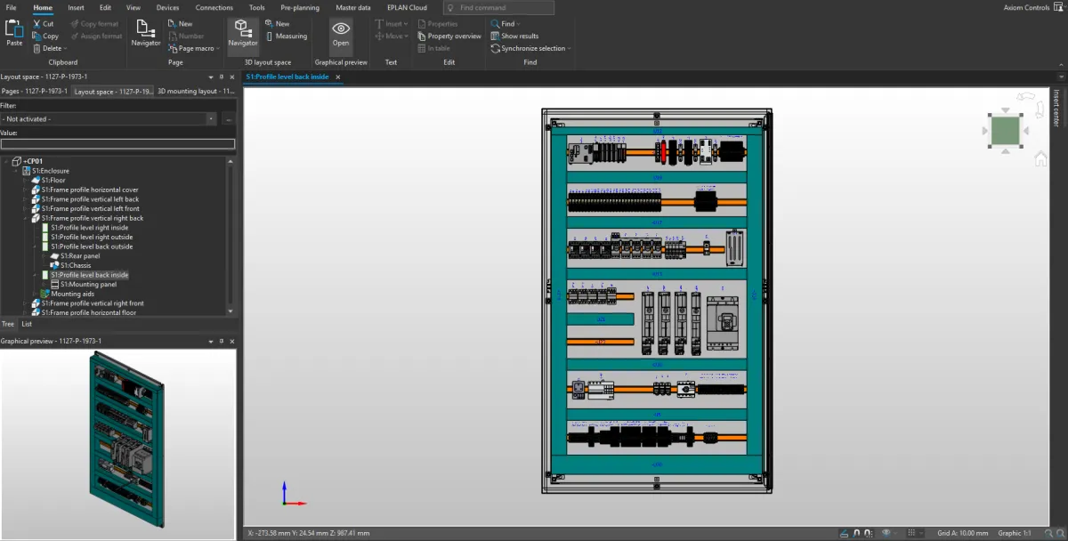1068x541 pixels.
Task: Click the filter ellipsis button
Action: pyautogui.click(x=229, y=118)
